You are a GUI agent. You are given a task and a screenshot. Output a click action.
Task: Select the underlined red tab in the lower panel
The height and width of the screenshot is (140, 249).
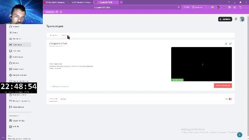click(53, 99)
